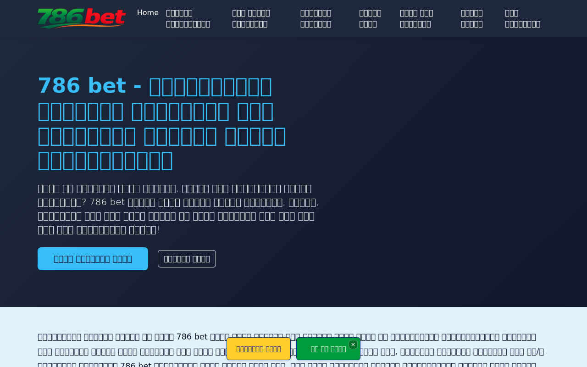587x367 pixels.
Task: Click the body text on light-blue section
Action: (291, 350)
